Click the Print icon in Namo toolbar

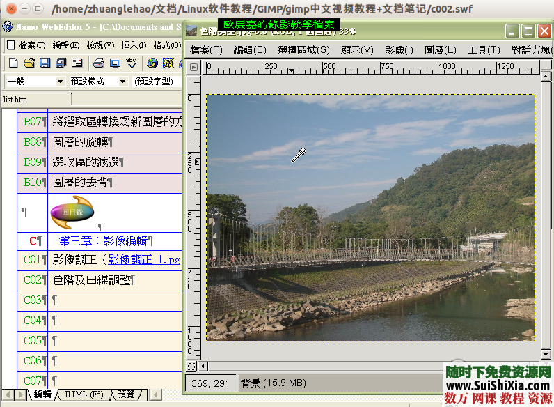click(99, 63)
